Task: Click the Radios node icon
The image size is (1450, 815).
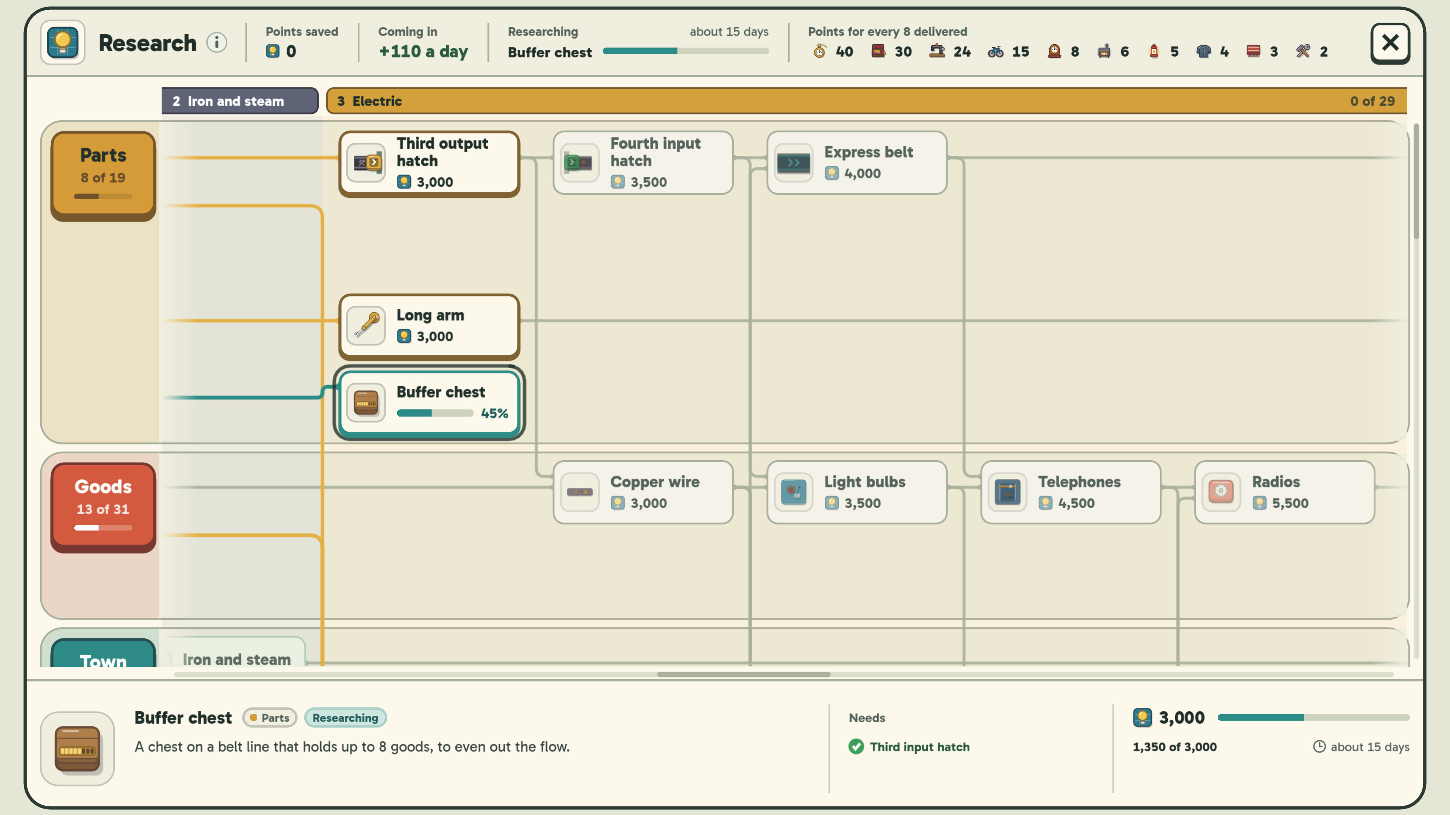Action: click(1221, 492)
